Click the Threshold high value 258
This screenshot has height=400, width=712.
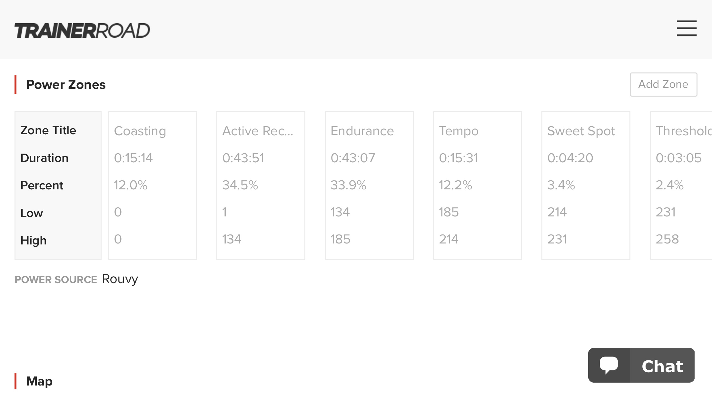[667, 239]
